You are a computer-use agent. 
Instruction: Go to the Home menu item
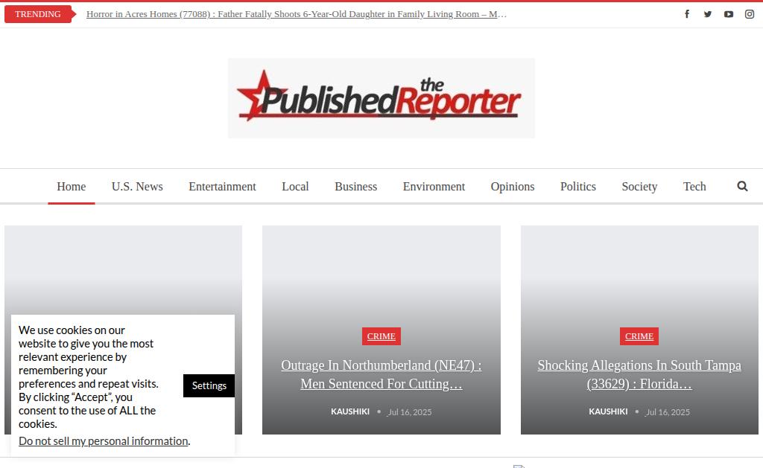(x=71, y=187)
